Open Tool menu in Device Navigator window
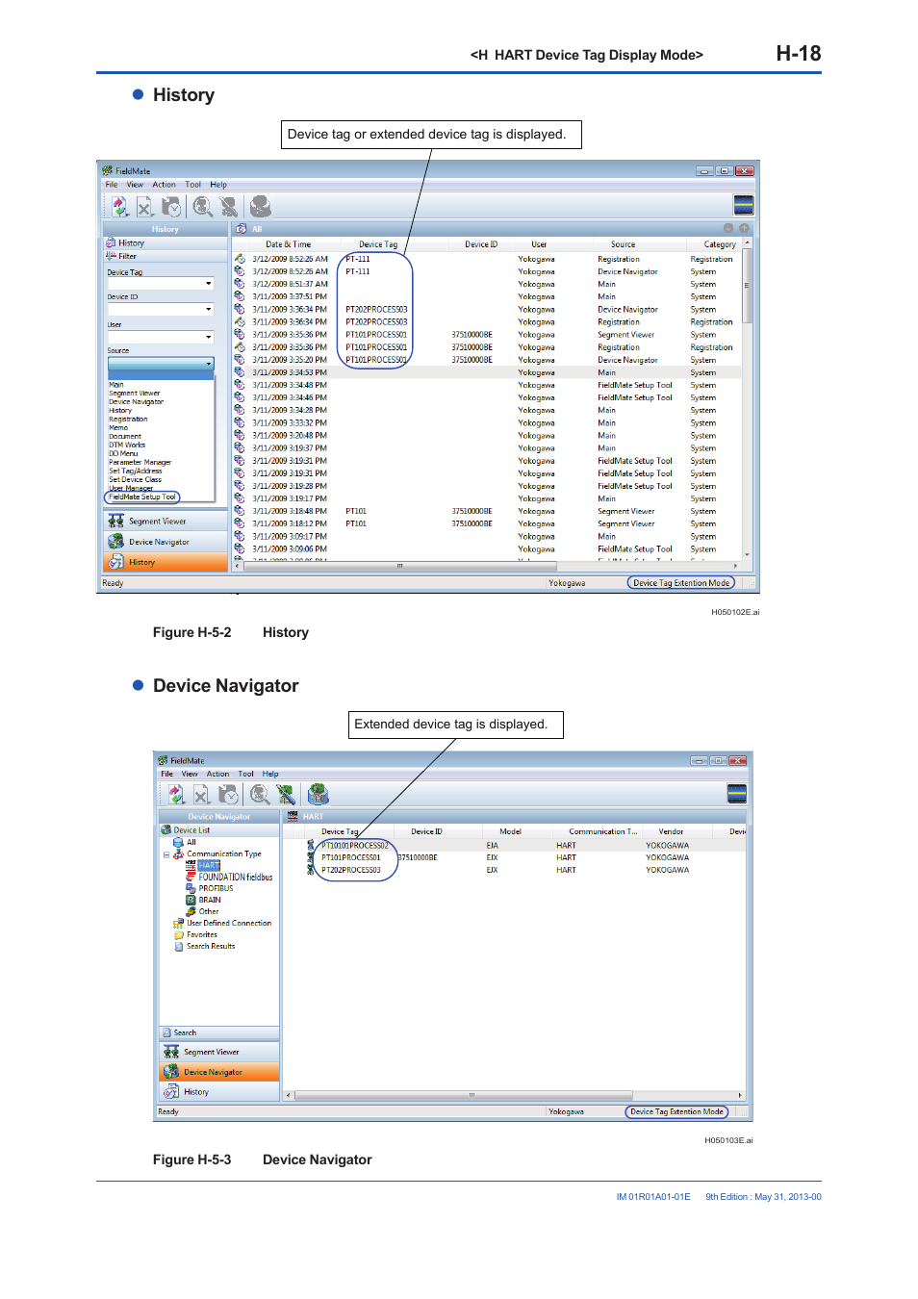The image size is (918, 1299). click(246, 774)
